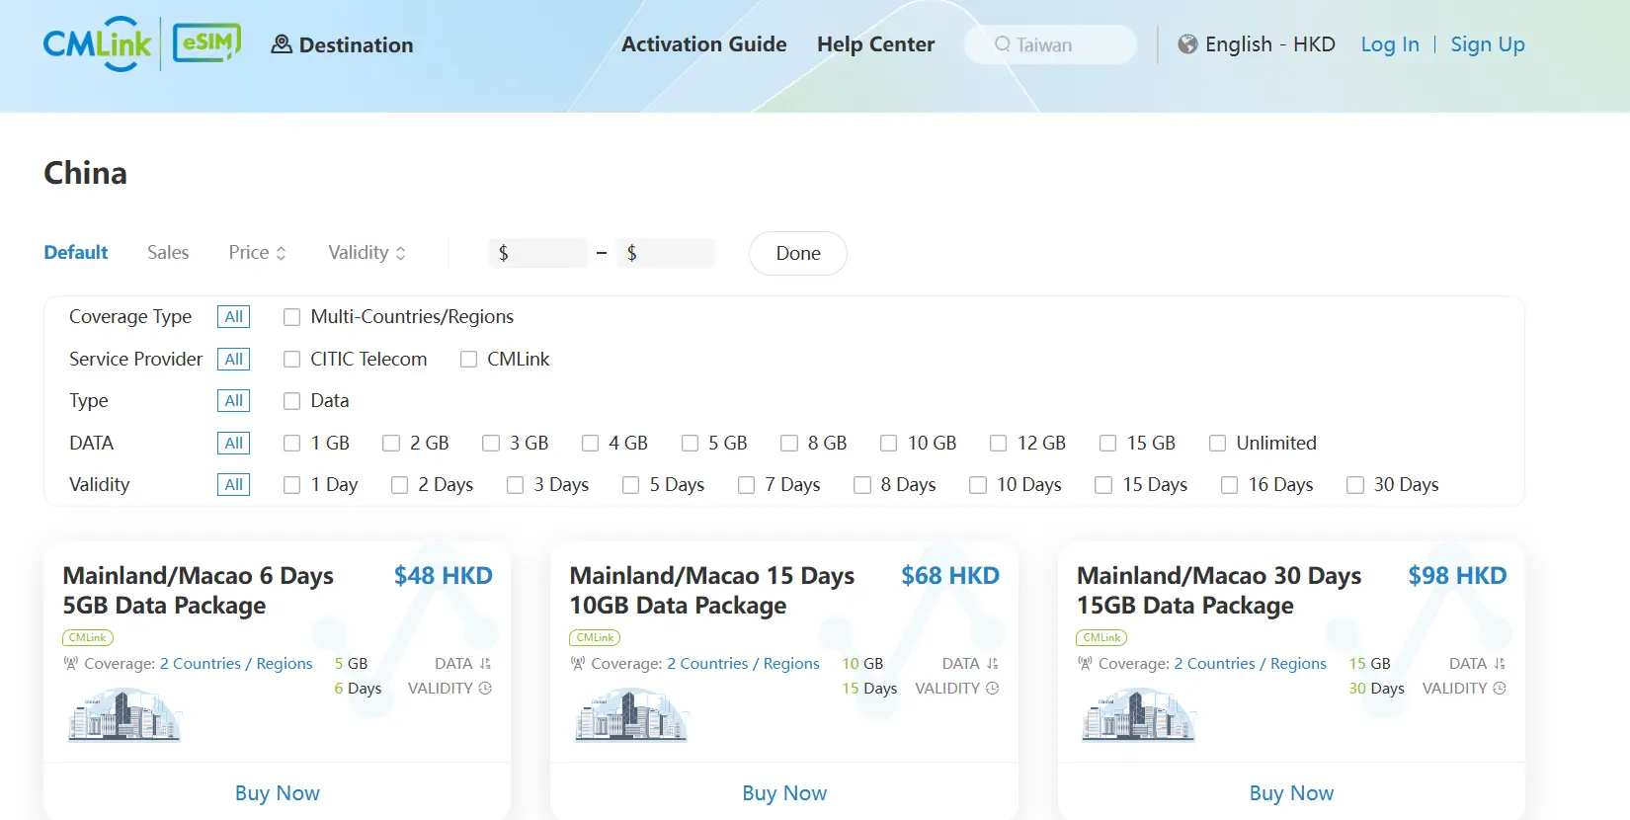Screen dimensions: 1630x820
Task: Select All for Type filter
Action: coord(234,401)
